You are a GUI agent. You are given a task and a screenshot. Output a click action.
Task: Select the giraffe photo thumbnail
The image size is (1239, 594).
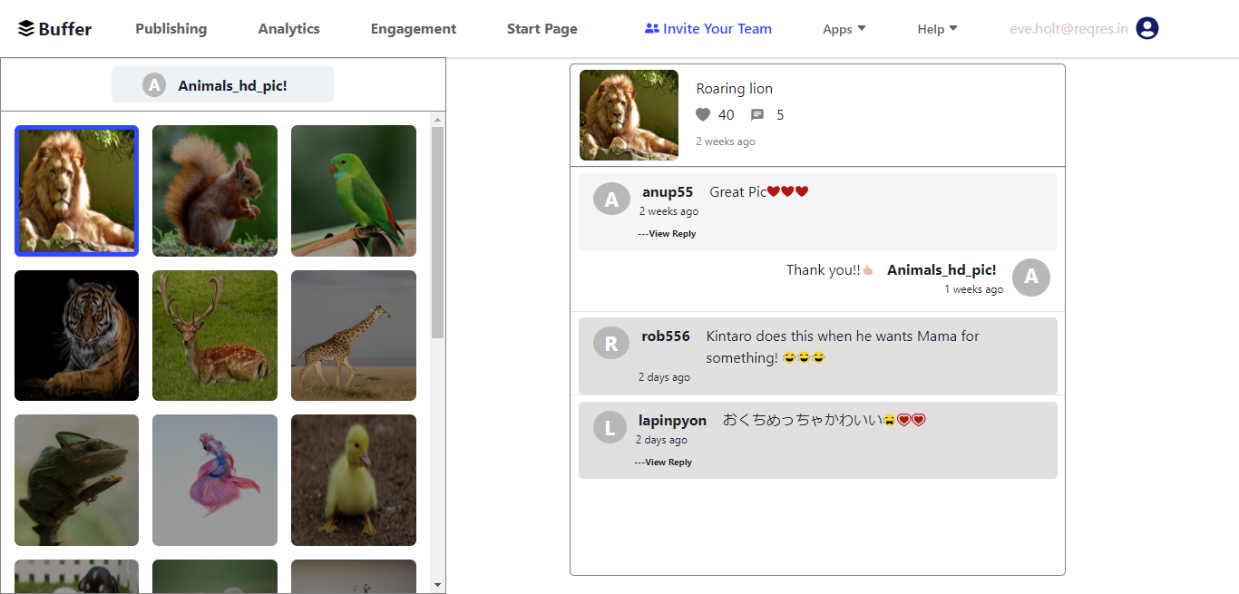tap(354, 336)
